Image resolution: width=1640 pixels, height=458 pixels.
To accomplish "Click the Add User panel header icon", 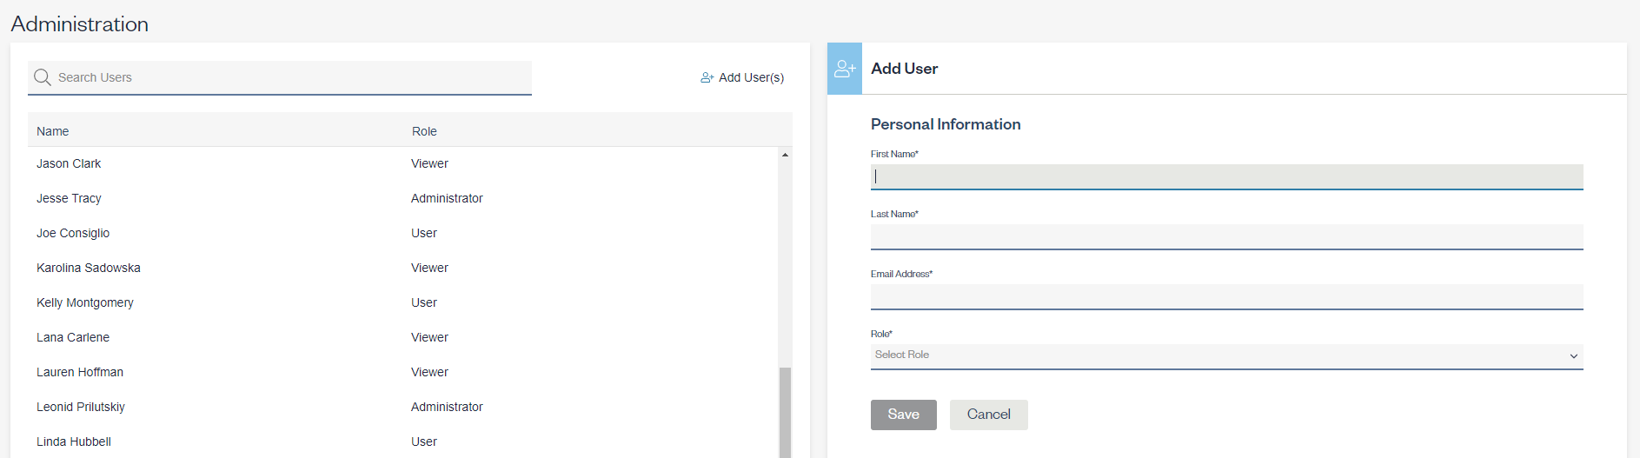I will (845, 69).
